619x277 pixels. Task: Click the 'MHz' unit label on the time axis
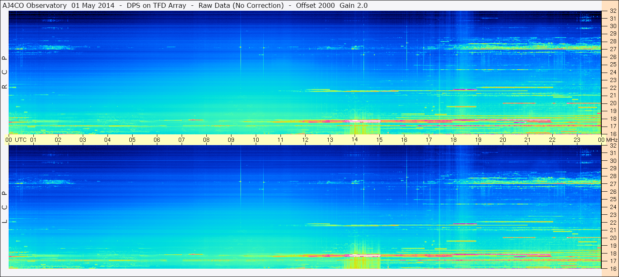612,140
